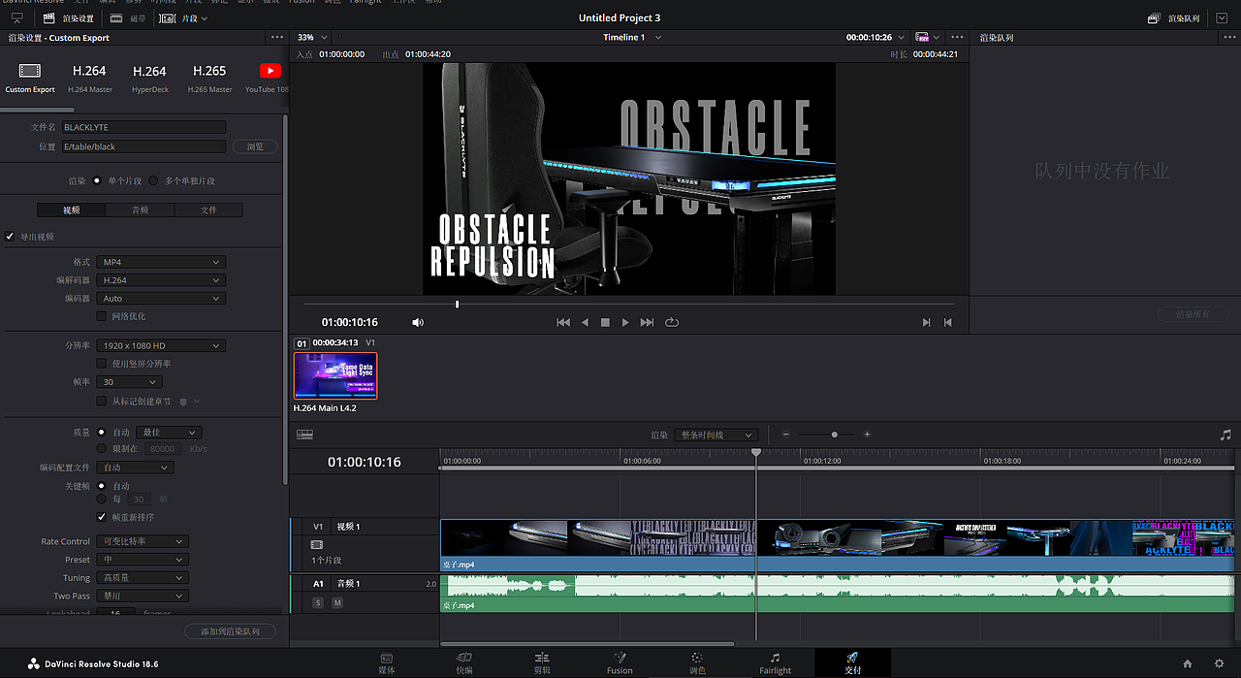Screen dimensions: 1241x678
Task: Click the V1 track clip type icon
Action: [x=316, y=545]
